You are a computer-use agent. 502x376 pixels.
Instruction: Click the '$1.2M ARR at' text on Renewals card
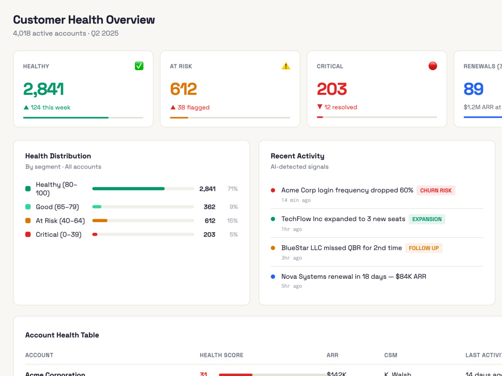(x=482, y=107)
